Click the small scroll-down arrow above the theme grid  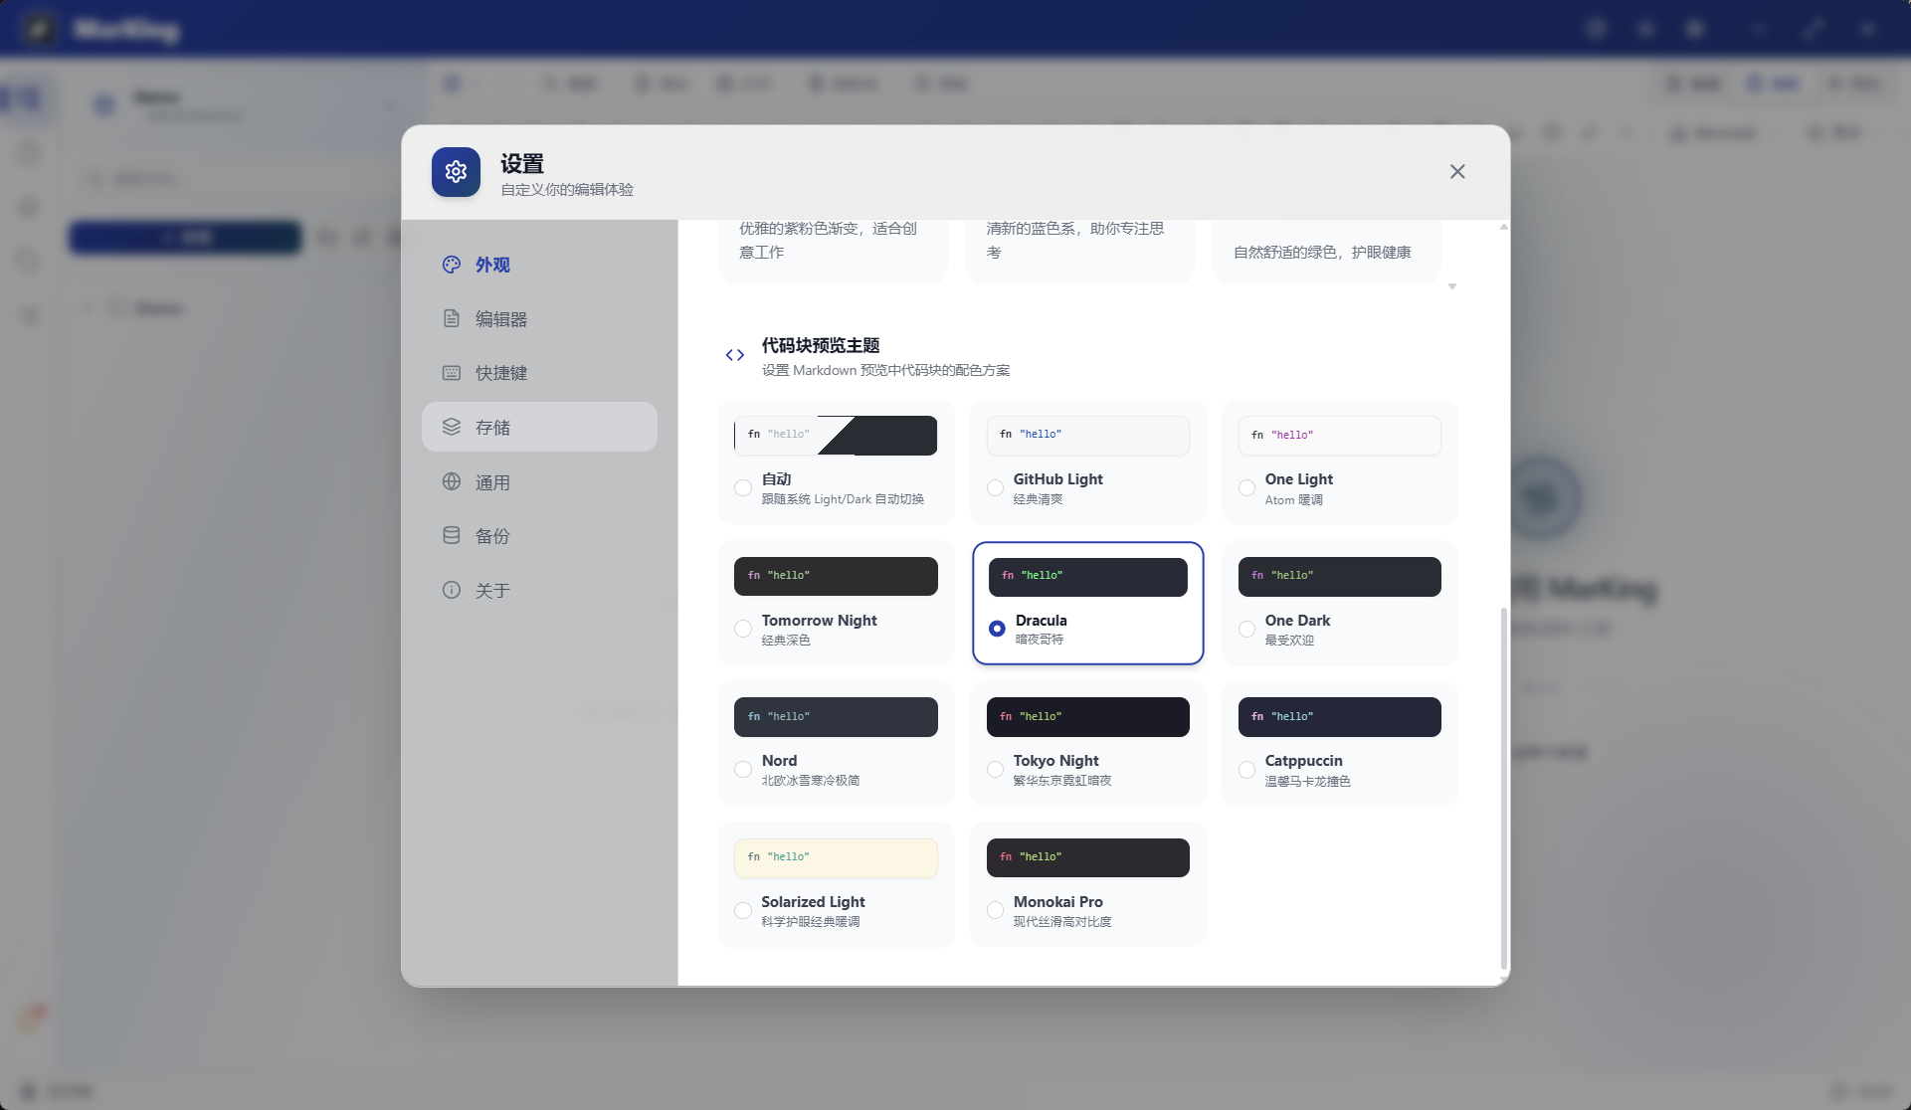pyautogui.click(x=1452, y=285)
